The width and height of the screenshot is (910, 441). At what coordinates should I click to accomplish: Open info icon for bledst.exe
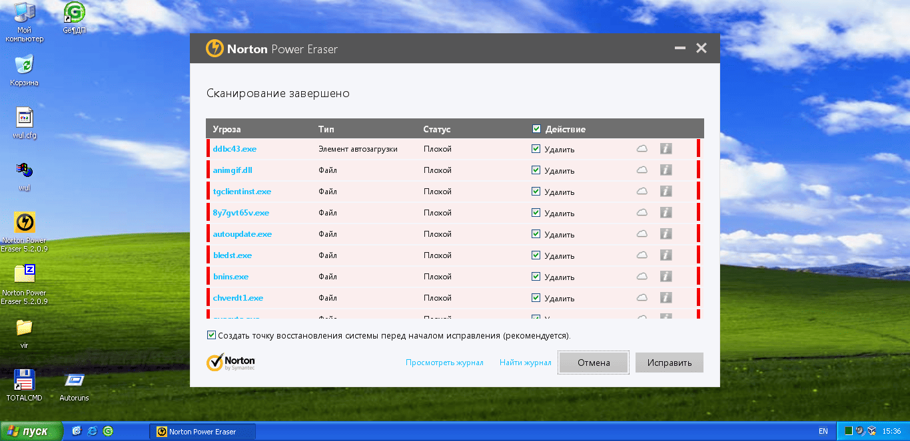point(666,255)
